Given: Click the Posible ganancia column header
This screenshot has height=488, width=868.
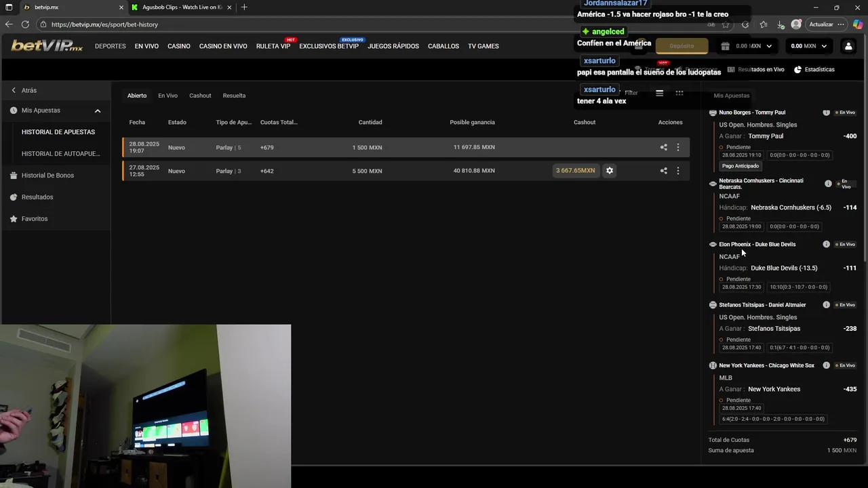Looking at the screenshot, I should [x=472, y=122].
